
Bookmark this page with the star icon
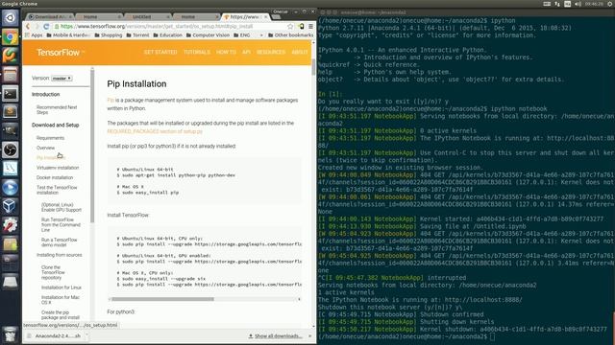coord(290,27)
